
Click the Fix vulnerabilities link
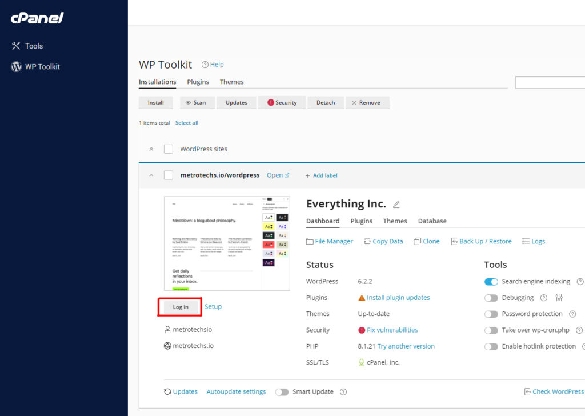click(392, 330)
